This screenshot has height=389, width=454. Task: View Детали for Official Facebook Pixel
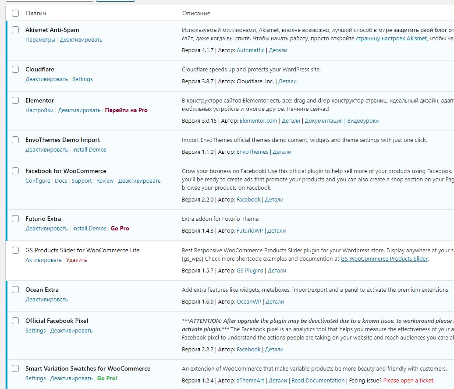click(274, 349)
